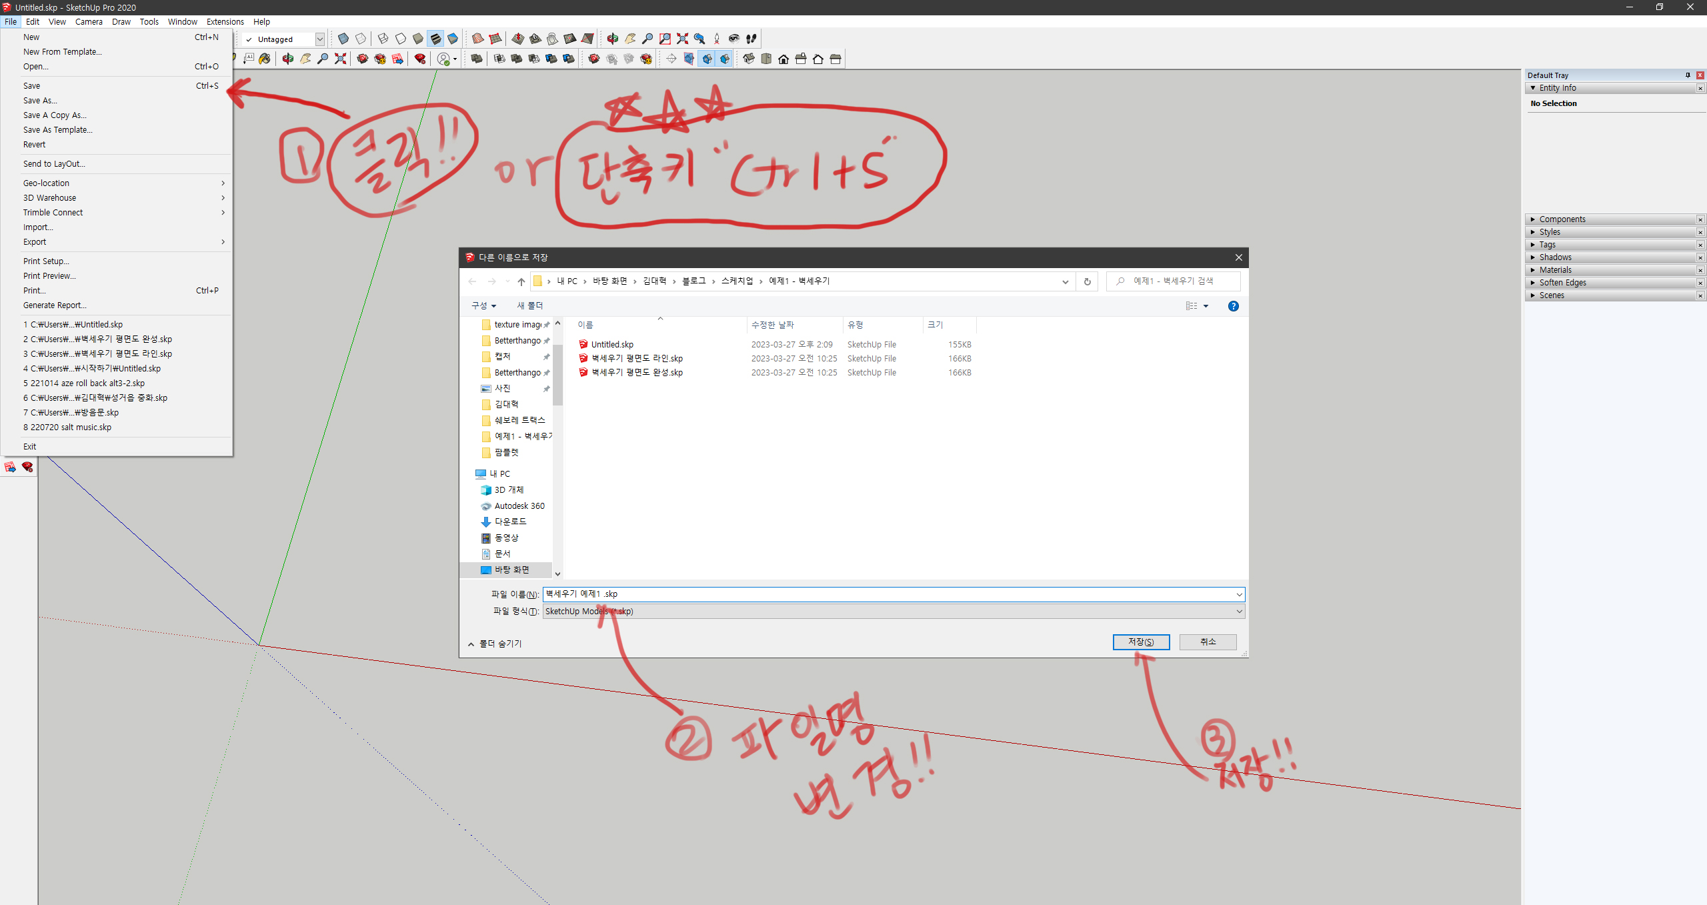Screen dimensions: 1707x905
Task: Toggle Shaded With Textures style
Action: [x=435, y=39]
